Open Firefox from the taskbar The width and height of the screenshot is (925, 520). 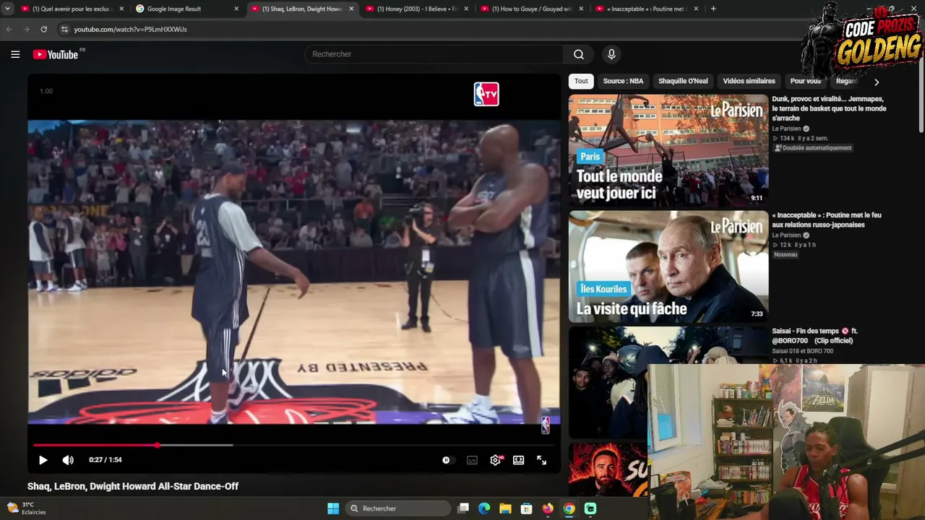(548, 508)
